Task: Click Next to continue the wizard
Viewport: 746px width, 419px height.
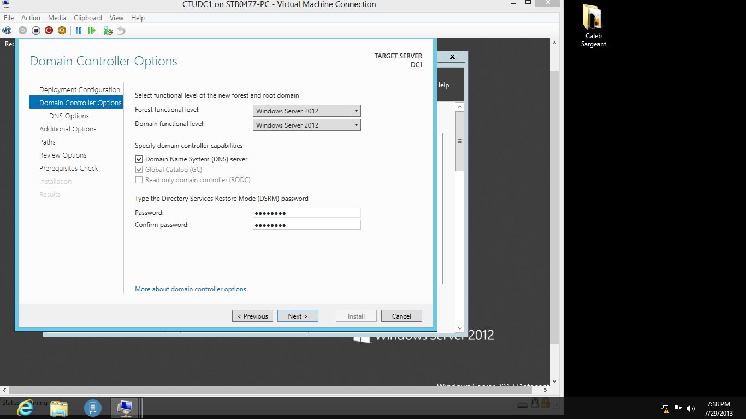Action: (298, 316)
